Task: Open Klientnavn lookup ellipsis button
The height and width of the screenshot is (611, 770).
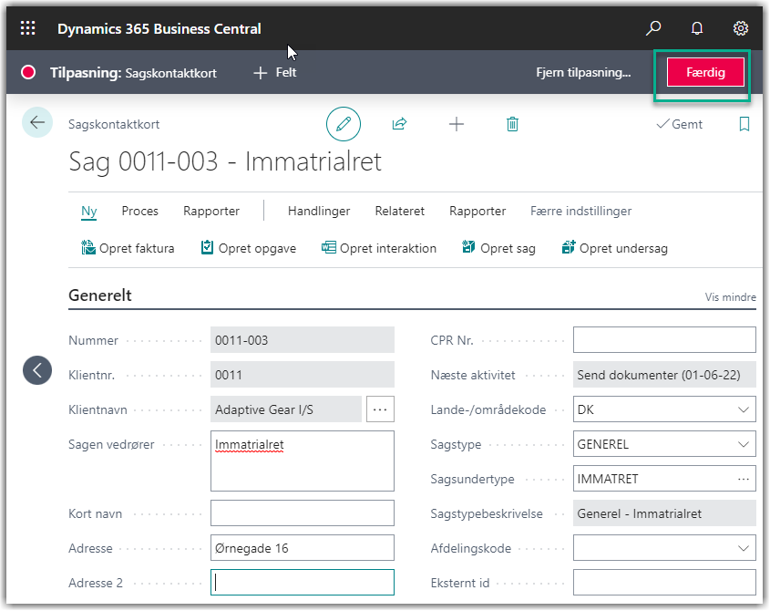Action: point(380,409)
